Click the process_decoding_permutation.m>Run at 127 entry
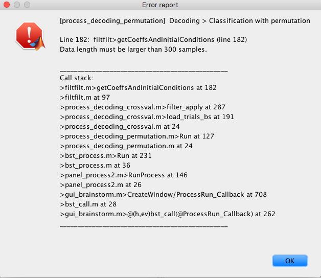 coord(137,136)
